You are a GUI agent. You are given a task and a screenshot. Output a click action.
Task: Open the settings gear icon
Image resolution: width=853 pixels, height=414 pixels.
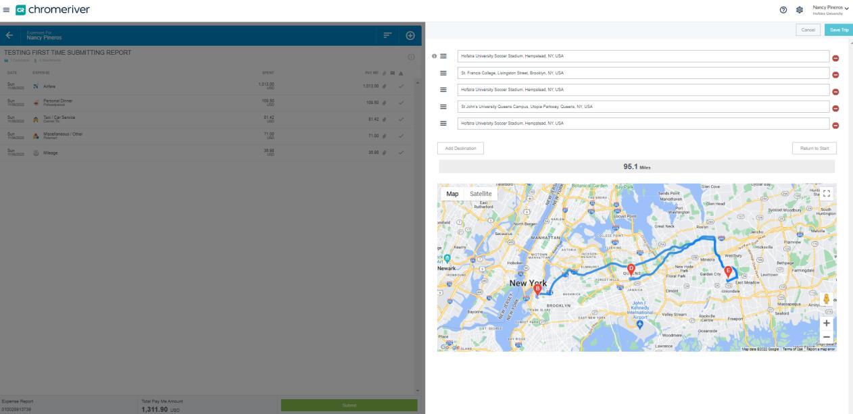point(799,10)
